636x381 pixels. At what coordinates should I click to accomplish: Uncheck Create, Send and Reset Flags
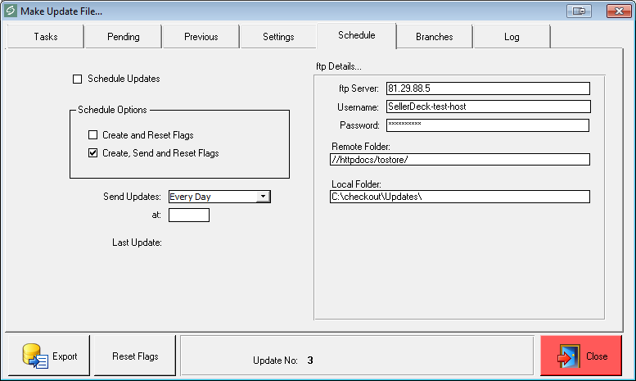pyautogui.click(x=92, y=153)
